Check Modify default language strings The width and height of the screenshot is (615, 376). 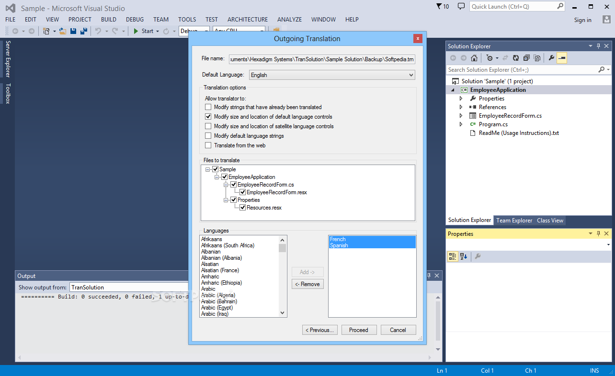(x=208, y=136)
